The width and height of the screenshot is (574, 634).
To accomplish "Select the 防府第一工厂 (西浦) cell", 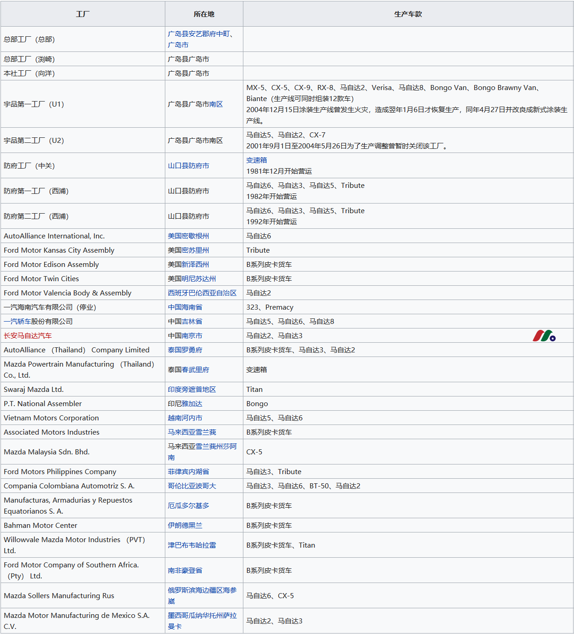I will coord(83,191).
